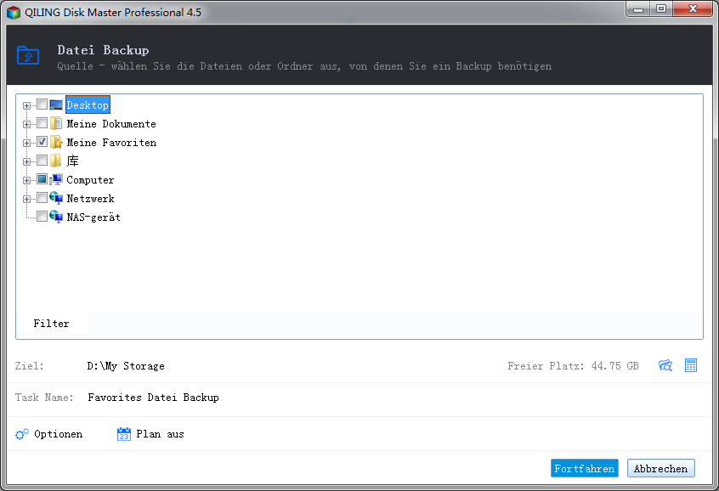This screenshot has width=719, height=491.
Task: Maximize the QILING Disk Master window
Action: [661, 9]
